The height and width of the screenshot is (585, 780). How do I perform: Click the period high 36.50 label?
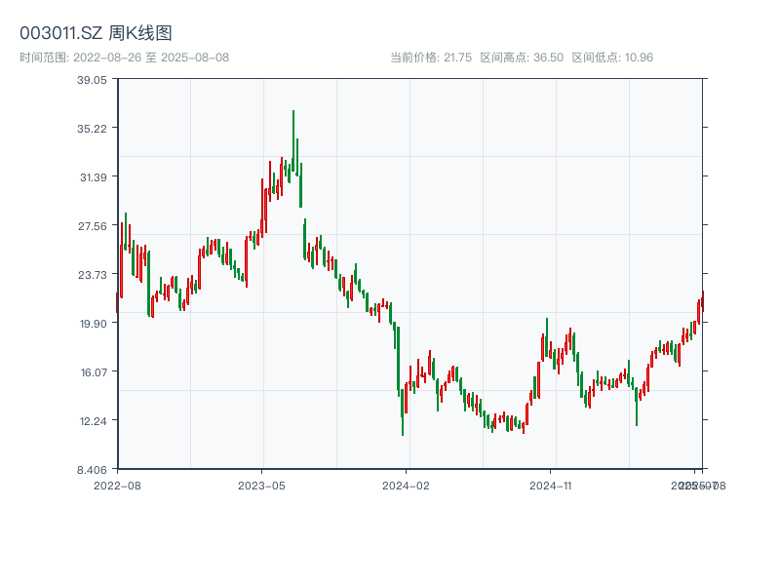pos(522,58)
